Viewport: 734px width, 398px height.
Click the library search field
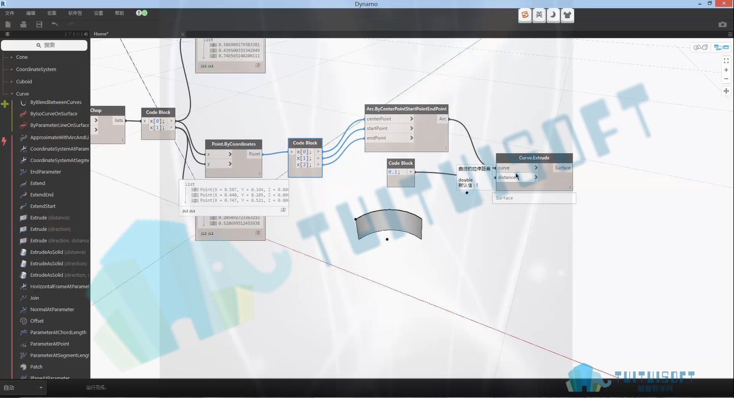pyautogui.click(x=44, y=45)
